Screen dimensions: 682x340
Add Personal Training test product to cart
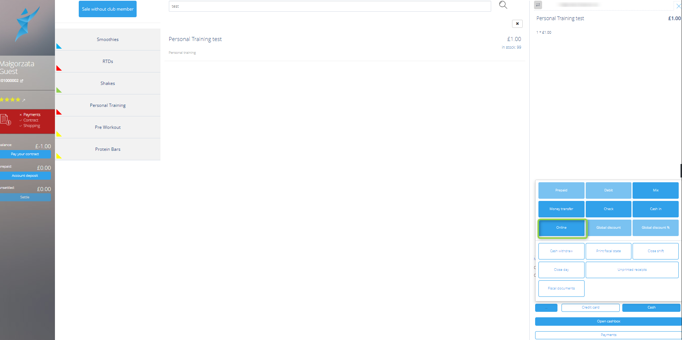[195, 39]
